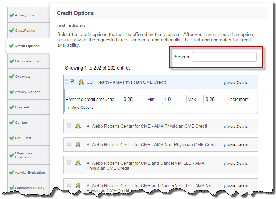Grab the drag handle on the USF Health row

(66, 81)
